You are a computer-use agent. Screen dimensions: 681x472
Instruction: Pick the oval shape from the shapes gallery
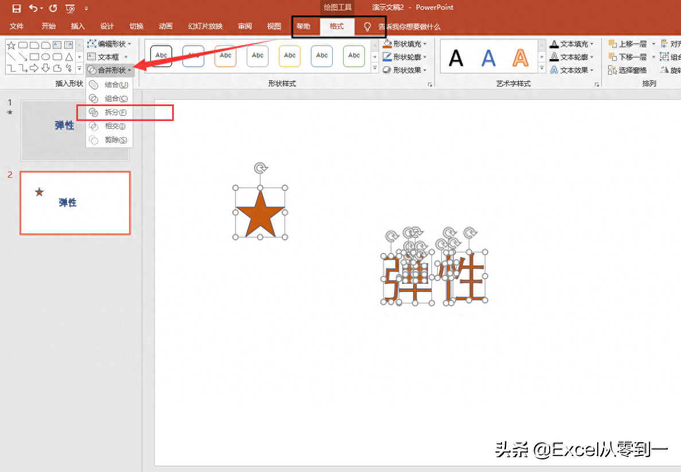coord(46,57)
